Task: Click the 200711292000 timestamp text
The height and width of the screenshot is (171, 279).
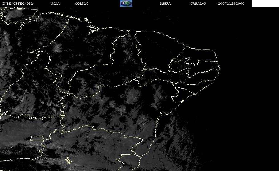Action: pos(231,4)
